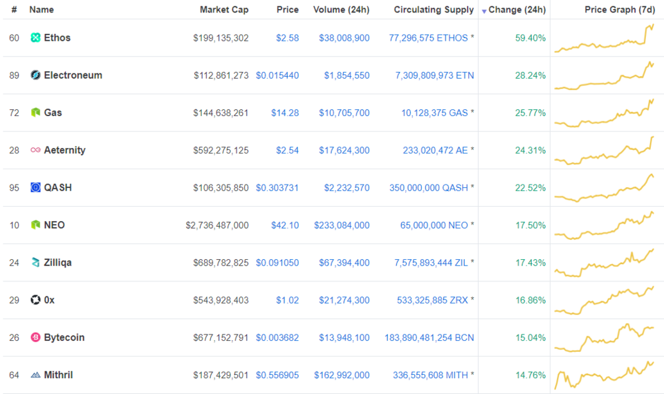Click Gas price $14.28
This screenshot has width=664, height=394.
pos(285,113)
